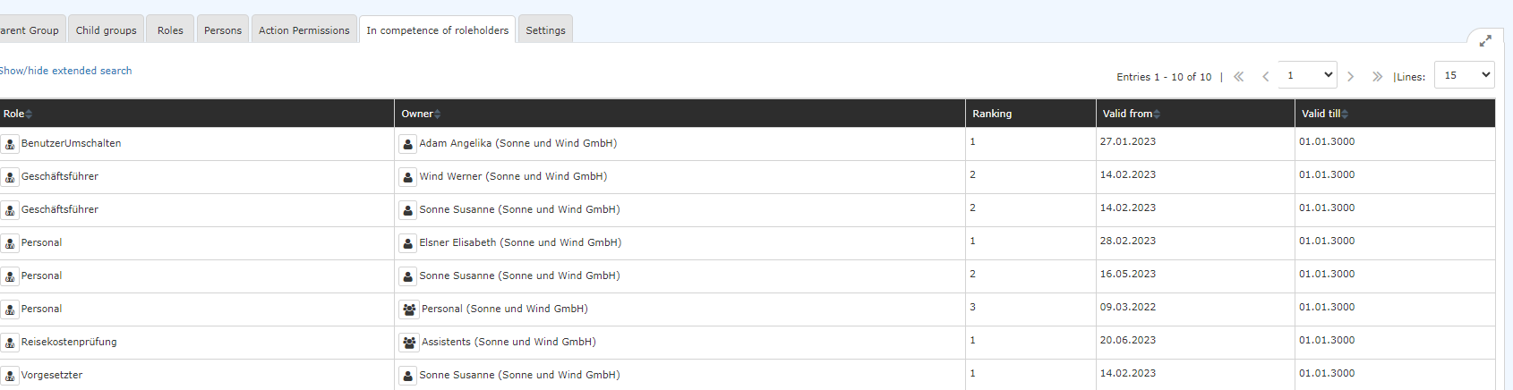Sort table by Owner column

tap(421, 114)
